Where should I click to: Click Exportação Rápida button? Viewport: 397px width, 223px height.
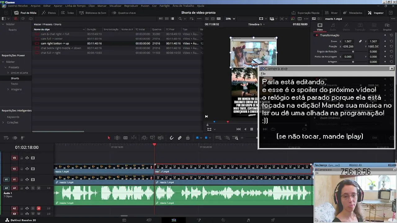(305, 13)
